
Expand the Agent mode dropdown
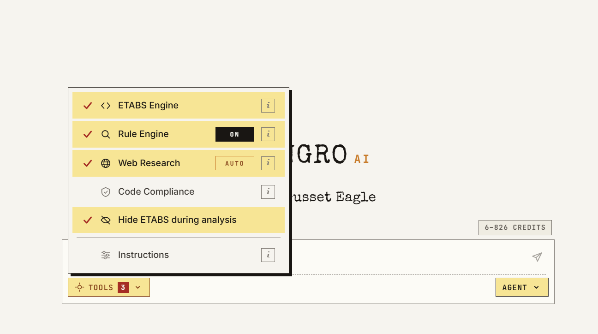[522, 287]
